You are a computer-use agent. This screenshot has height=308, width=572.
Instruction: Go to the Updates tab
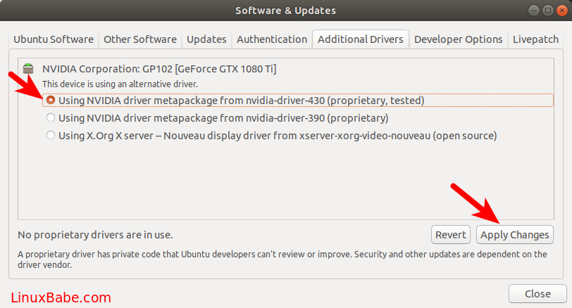(x=206, y=39)
